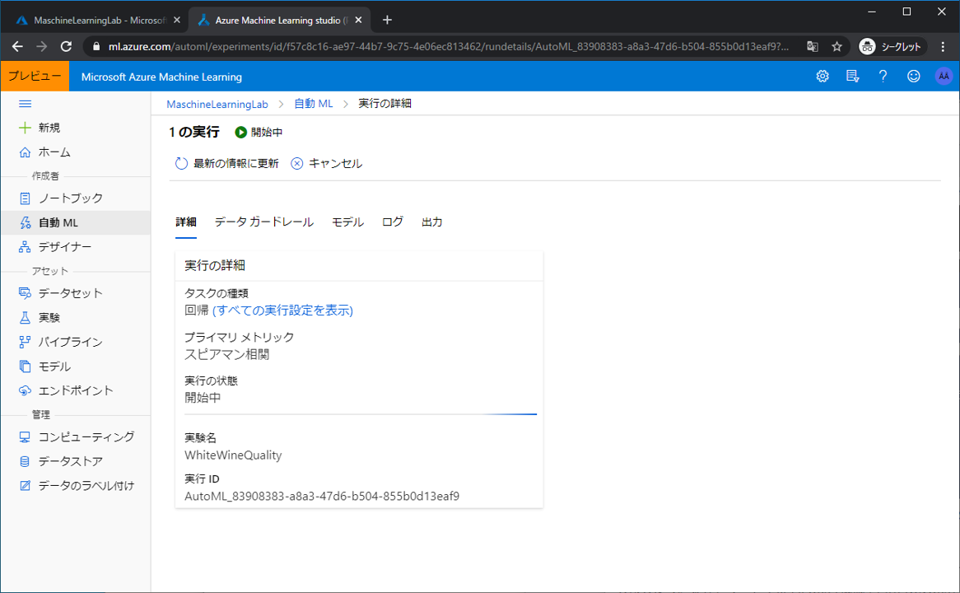
Task: Open the Endpoints icon in sidebar
Action: coord(25,390)
